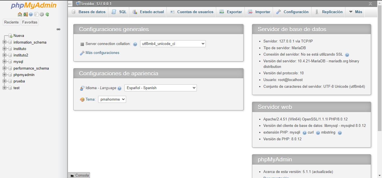The image size is (382, 178).
Task: Click help icon beside Idioma Language label
Action: click(119, 88)
